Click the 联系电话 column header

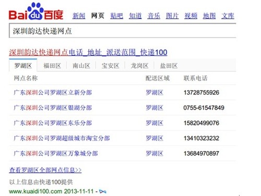196,78
